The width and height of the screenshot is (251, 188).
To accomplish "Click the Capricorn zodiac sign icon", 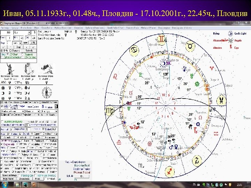I will pos(197,160).
